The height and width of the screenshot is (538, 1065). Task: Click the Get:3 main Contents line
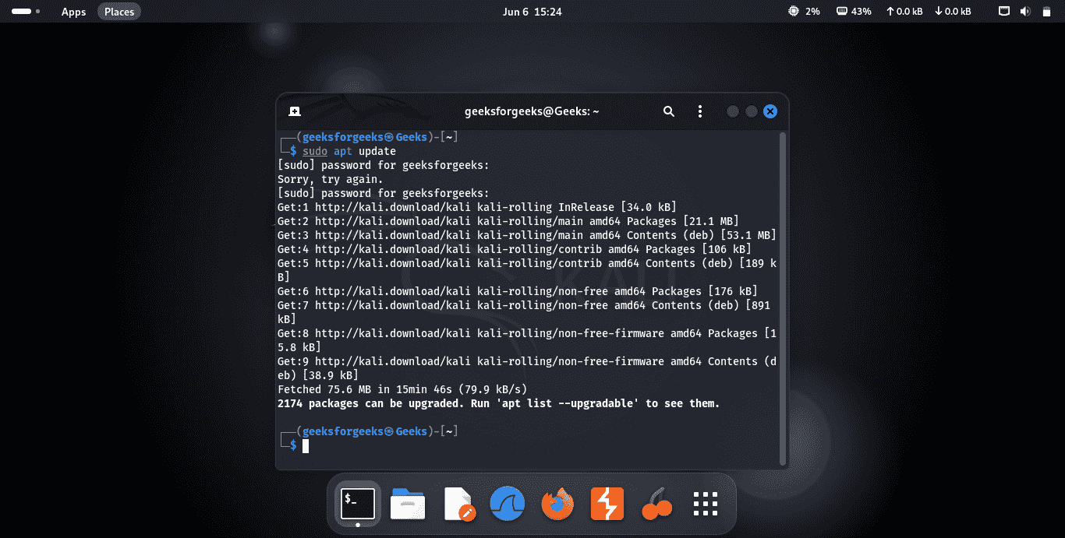[x=527, y=235]
